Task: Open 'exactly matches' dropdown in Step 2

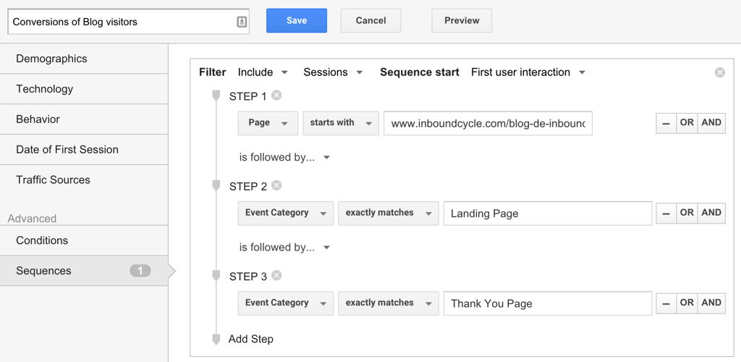Action: [389, 213]
